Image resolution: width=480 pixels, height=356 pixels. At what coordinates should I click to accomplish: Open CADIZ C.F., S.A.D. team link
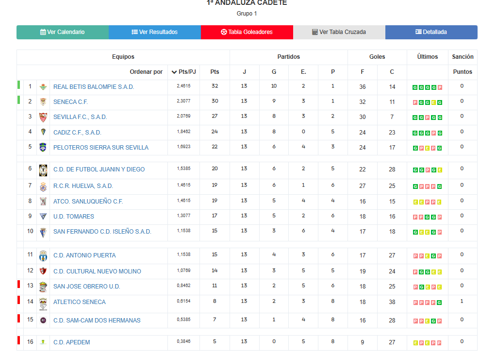(77, 133)
